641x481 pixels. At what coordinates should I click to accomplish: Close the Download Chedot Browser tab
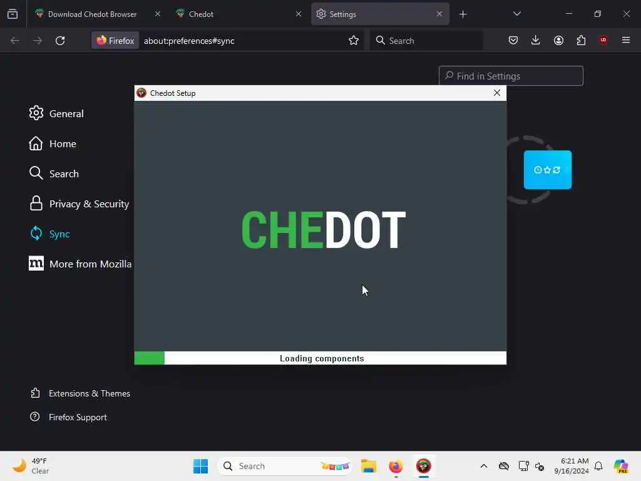pyautogui.click(x=157, y=14)
